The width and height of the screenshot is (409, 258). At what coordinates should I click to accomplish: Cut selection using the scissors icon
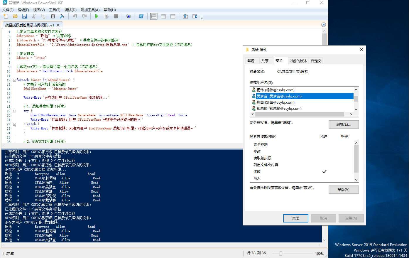coord(34,16)
